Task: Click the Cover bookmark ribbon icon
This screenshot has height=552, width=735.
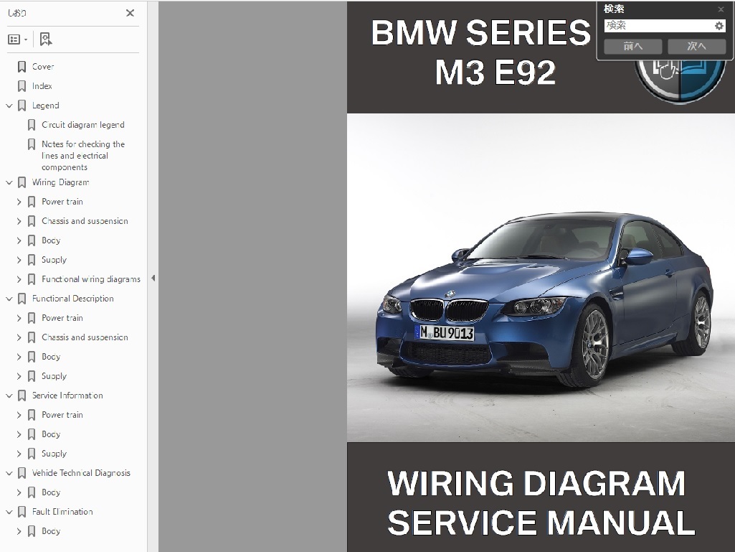Action: [22, 67]
